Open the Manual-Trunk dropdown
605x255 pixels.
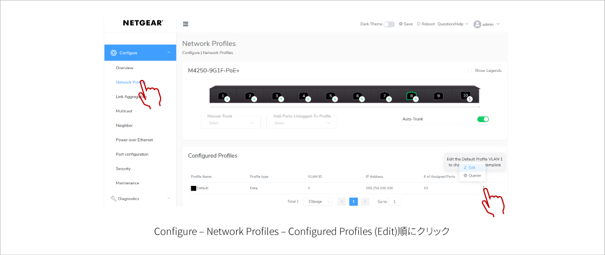(x=231, y=123)
